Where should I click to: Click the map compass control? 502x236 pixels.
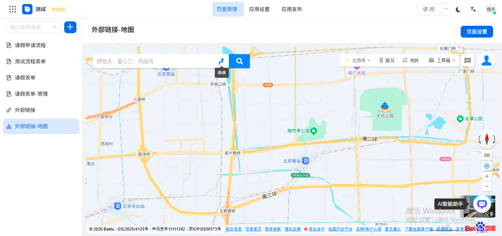tap(486, 139)
